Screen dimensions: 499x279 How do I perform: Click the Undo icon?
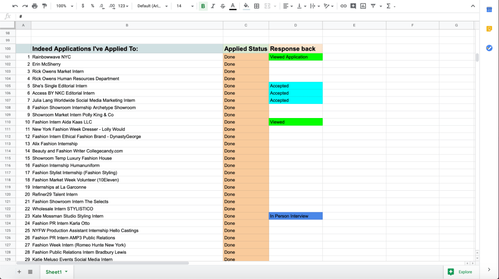click(15, 6)
